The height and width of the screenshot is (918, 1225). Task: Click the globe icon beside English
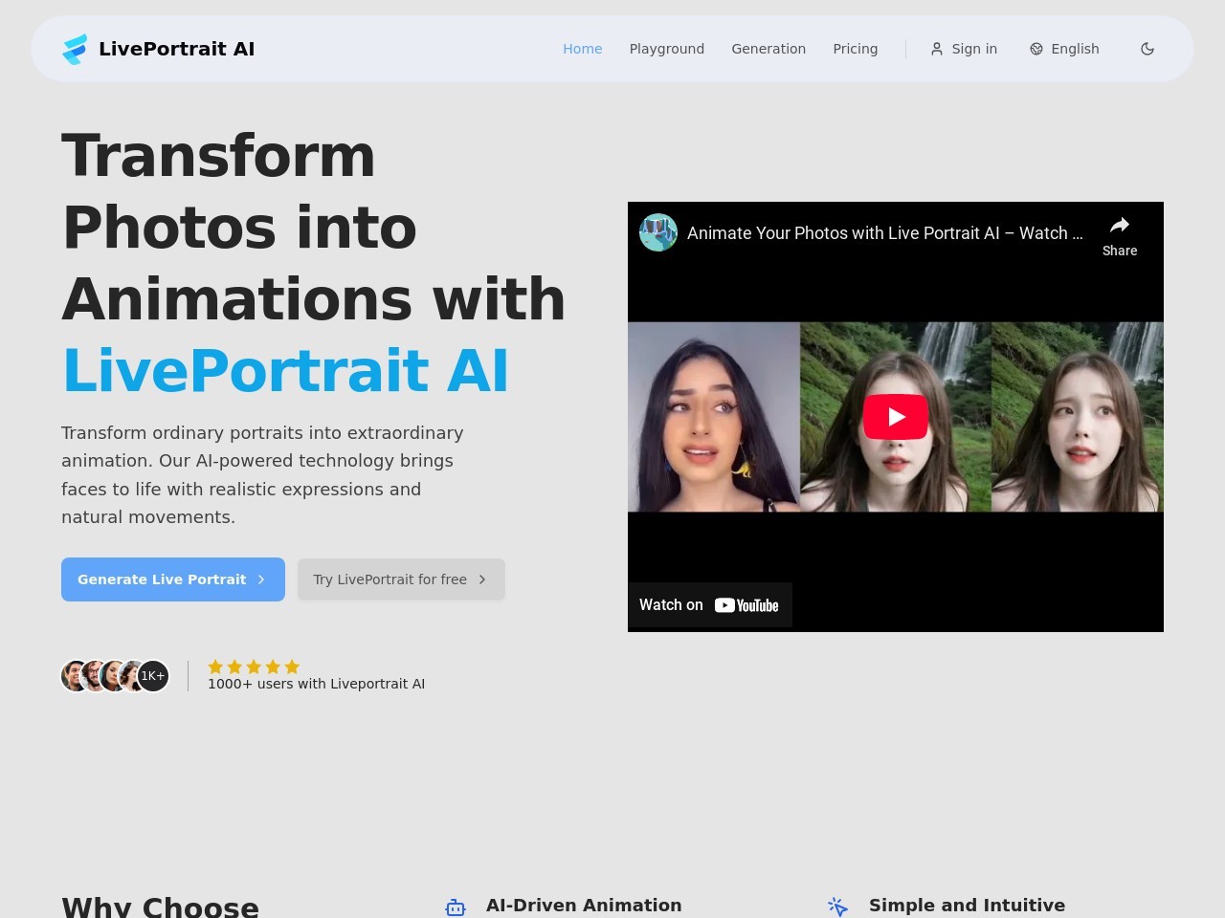pyautogui.click(x=1036, y=49)
